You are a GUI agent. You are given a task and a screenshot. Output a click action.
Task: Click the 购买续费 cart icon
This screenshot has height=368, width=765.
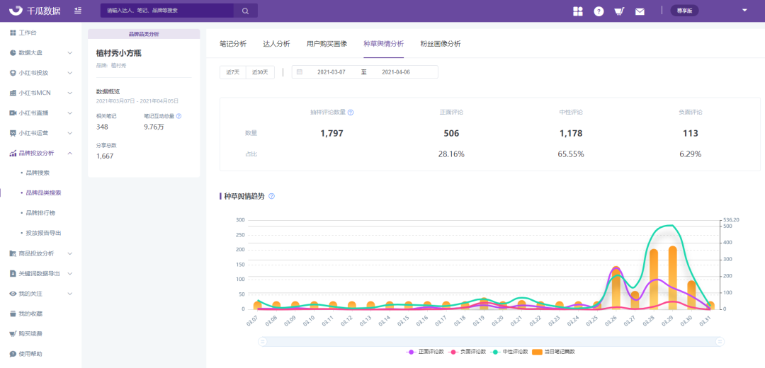[x=13, y=334]
